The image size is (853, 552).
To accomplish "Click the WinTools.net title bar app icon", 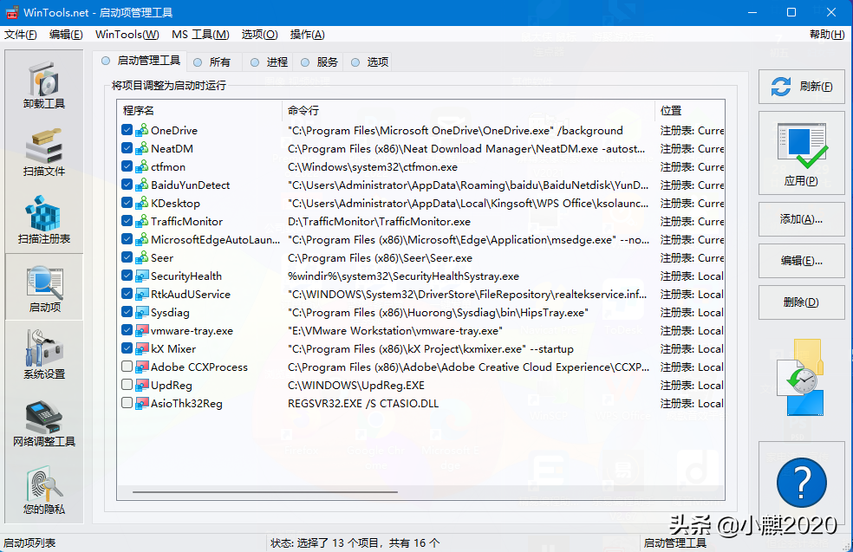I will 12,12.
